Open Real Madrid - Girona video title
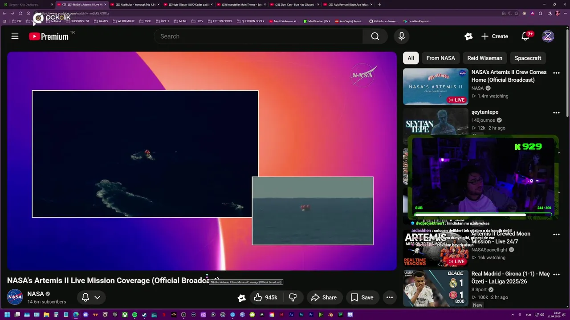Viewport: 570px width, 320px height. point(510,278)
